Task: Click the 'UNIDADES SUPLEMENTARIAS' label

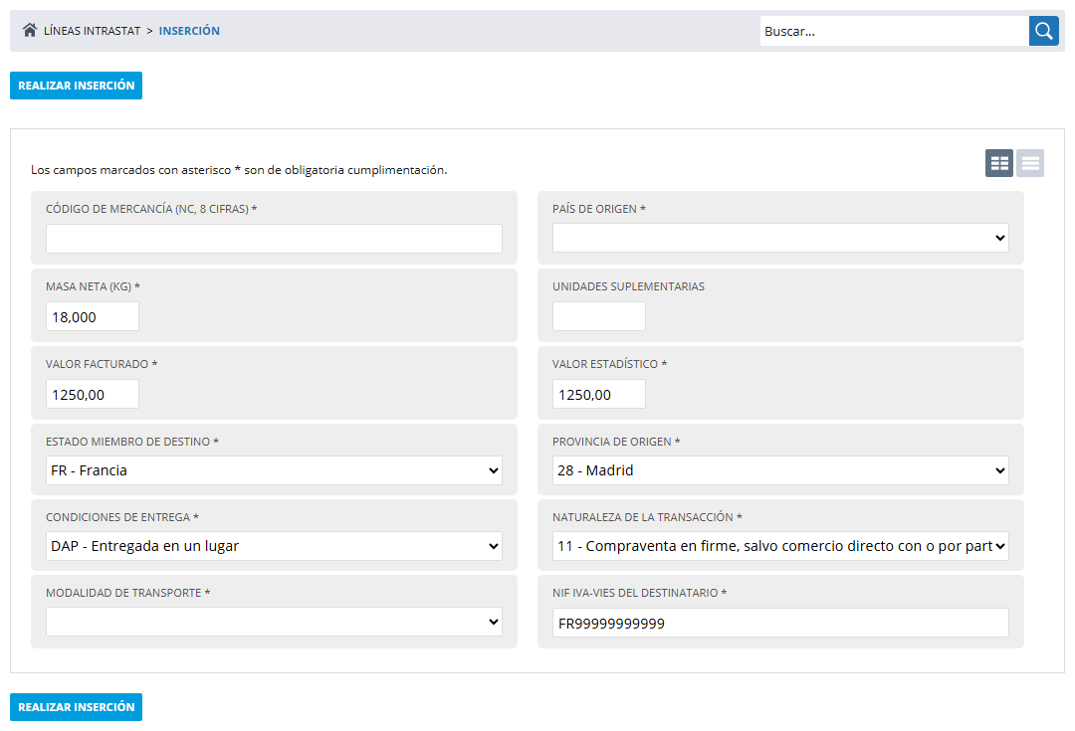Action: pos(629,286)
